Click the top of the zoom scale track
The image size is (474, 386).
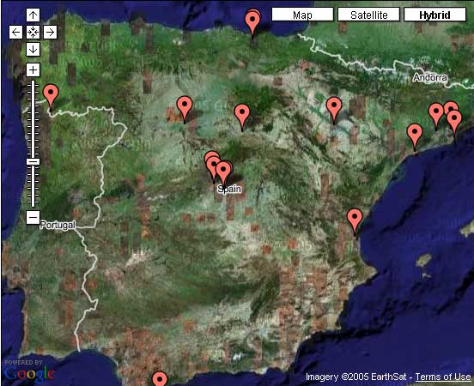pos(33,82)
